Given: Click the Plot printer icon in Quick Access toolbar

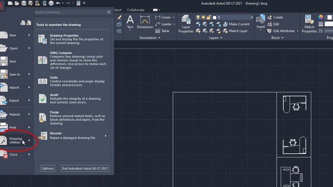Looking at the screenshot, I should pyautogui.click(x=51, y=3).
